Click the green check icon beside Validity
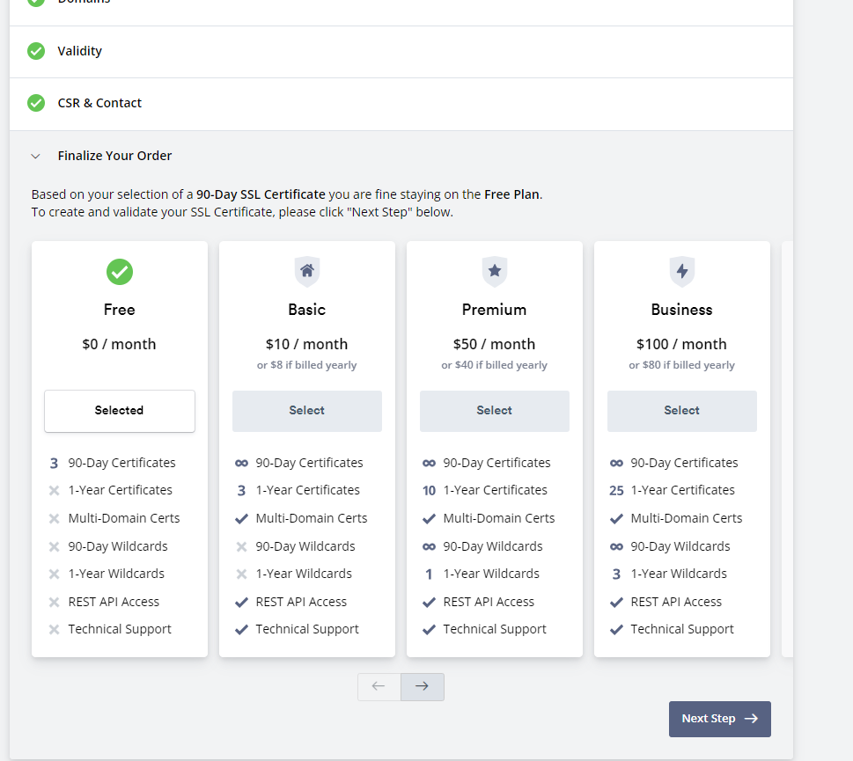853x761 pixels. (x=36, y=51)
